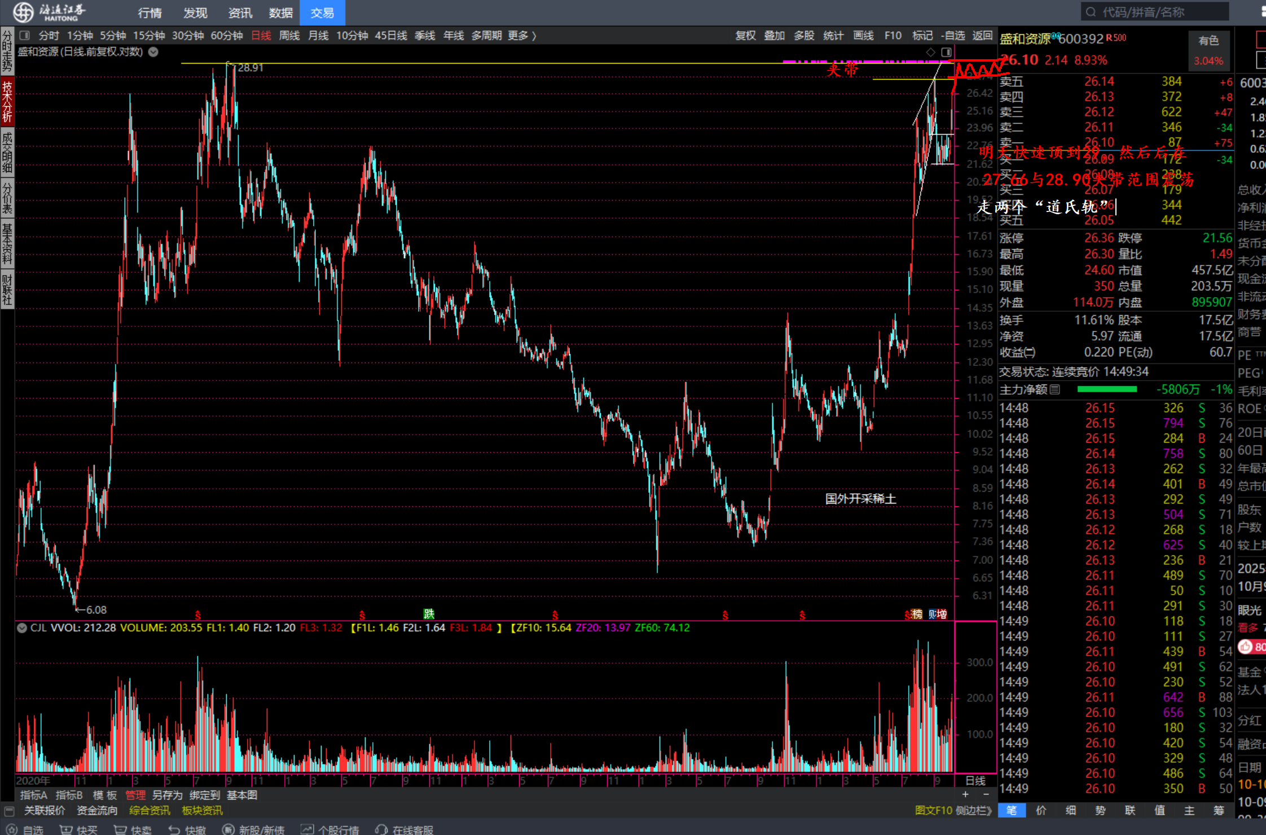Viewport: 1266px width, 835px height.
Task: Open the 行情 top menu
Action: click(150, 12)
